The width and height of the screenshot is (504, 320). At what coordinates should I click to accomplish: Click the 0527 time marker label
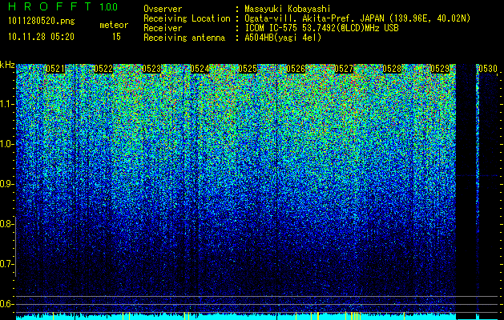(x=344, y=69)
